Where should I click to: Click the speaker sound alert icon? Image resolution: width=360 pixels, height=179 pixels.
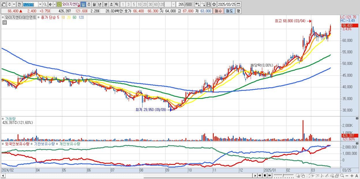coord(50,4)
